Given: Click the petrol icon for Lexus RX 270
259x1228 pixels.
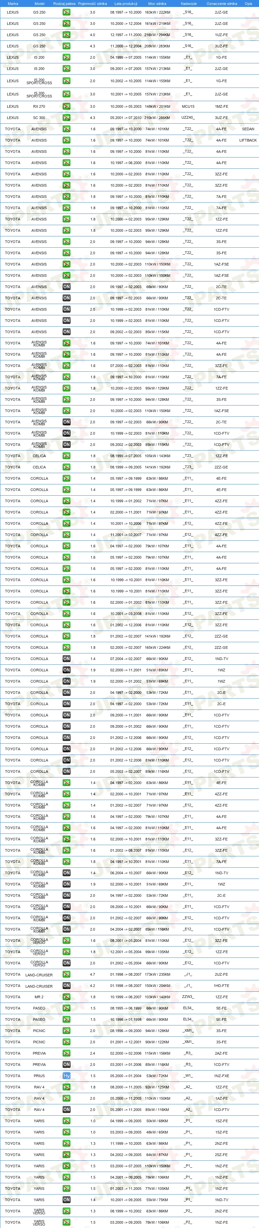Looking at the screenshot, I should 66,106.
